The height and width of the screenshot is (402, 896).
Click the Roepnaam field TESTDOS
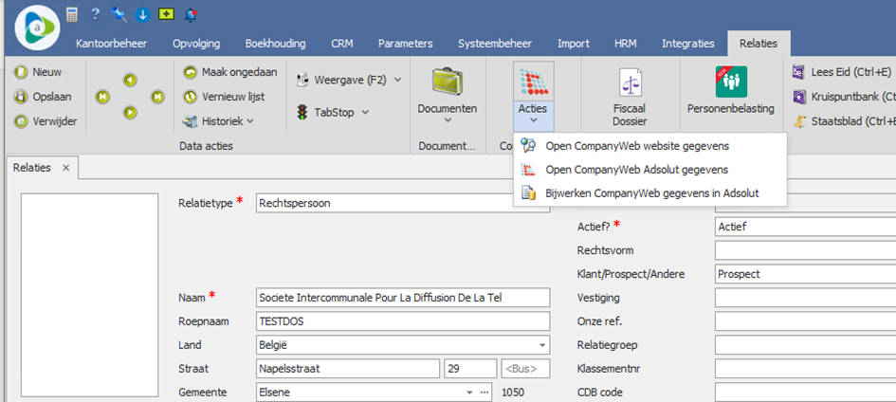click(x=403, y=321)
